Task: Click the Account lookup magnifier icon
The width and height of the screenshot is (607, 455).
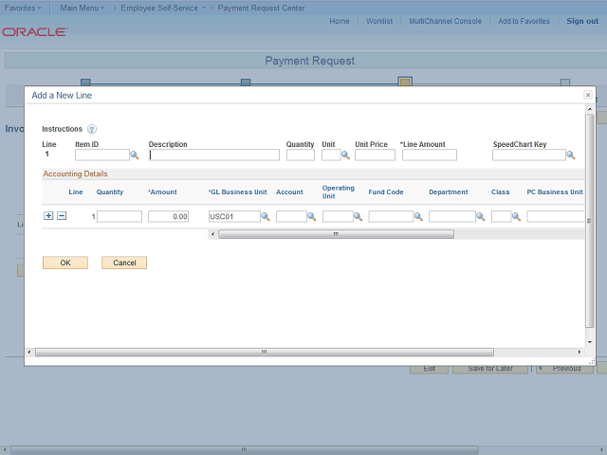Action: point(313,217)
